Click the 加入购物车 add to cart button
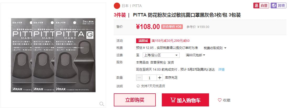The height and width of the screenshot is (108, 289). click(185, 100)
